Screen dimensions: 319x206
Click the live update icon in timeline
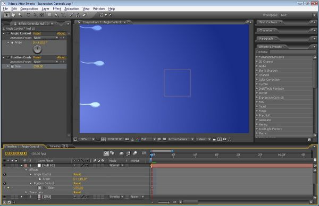pos(106,153)
